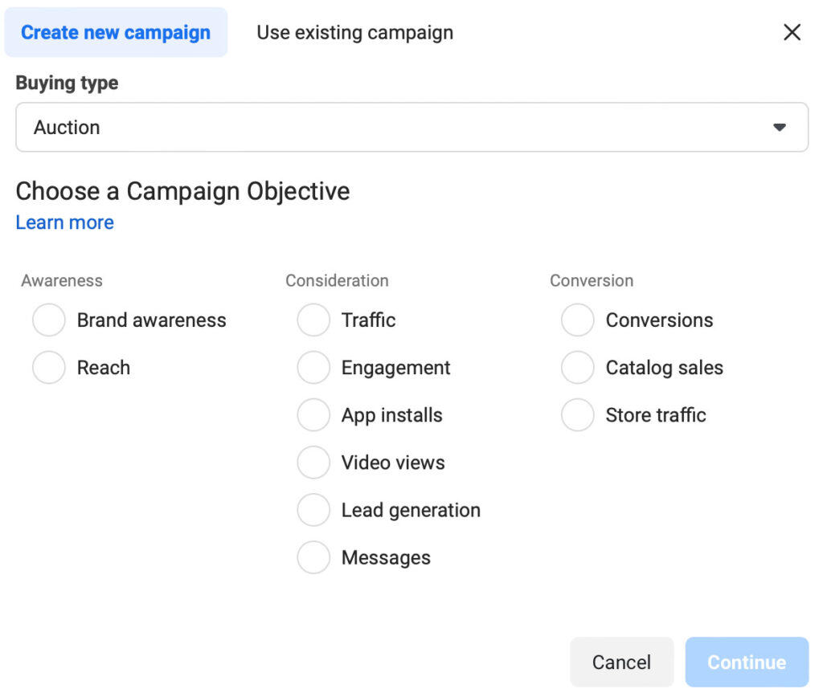Open the Buying type dropdown
Screen dimensions: 823x697
pyautogui.click(x=411, y=126)
